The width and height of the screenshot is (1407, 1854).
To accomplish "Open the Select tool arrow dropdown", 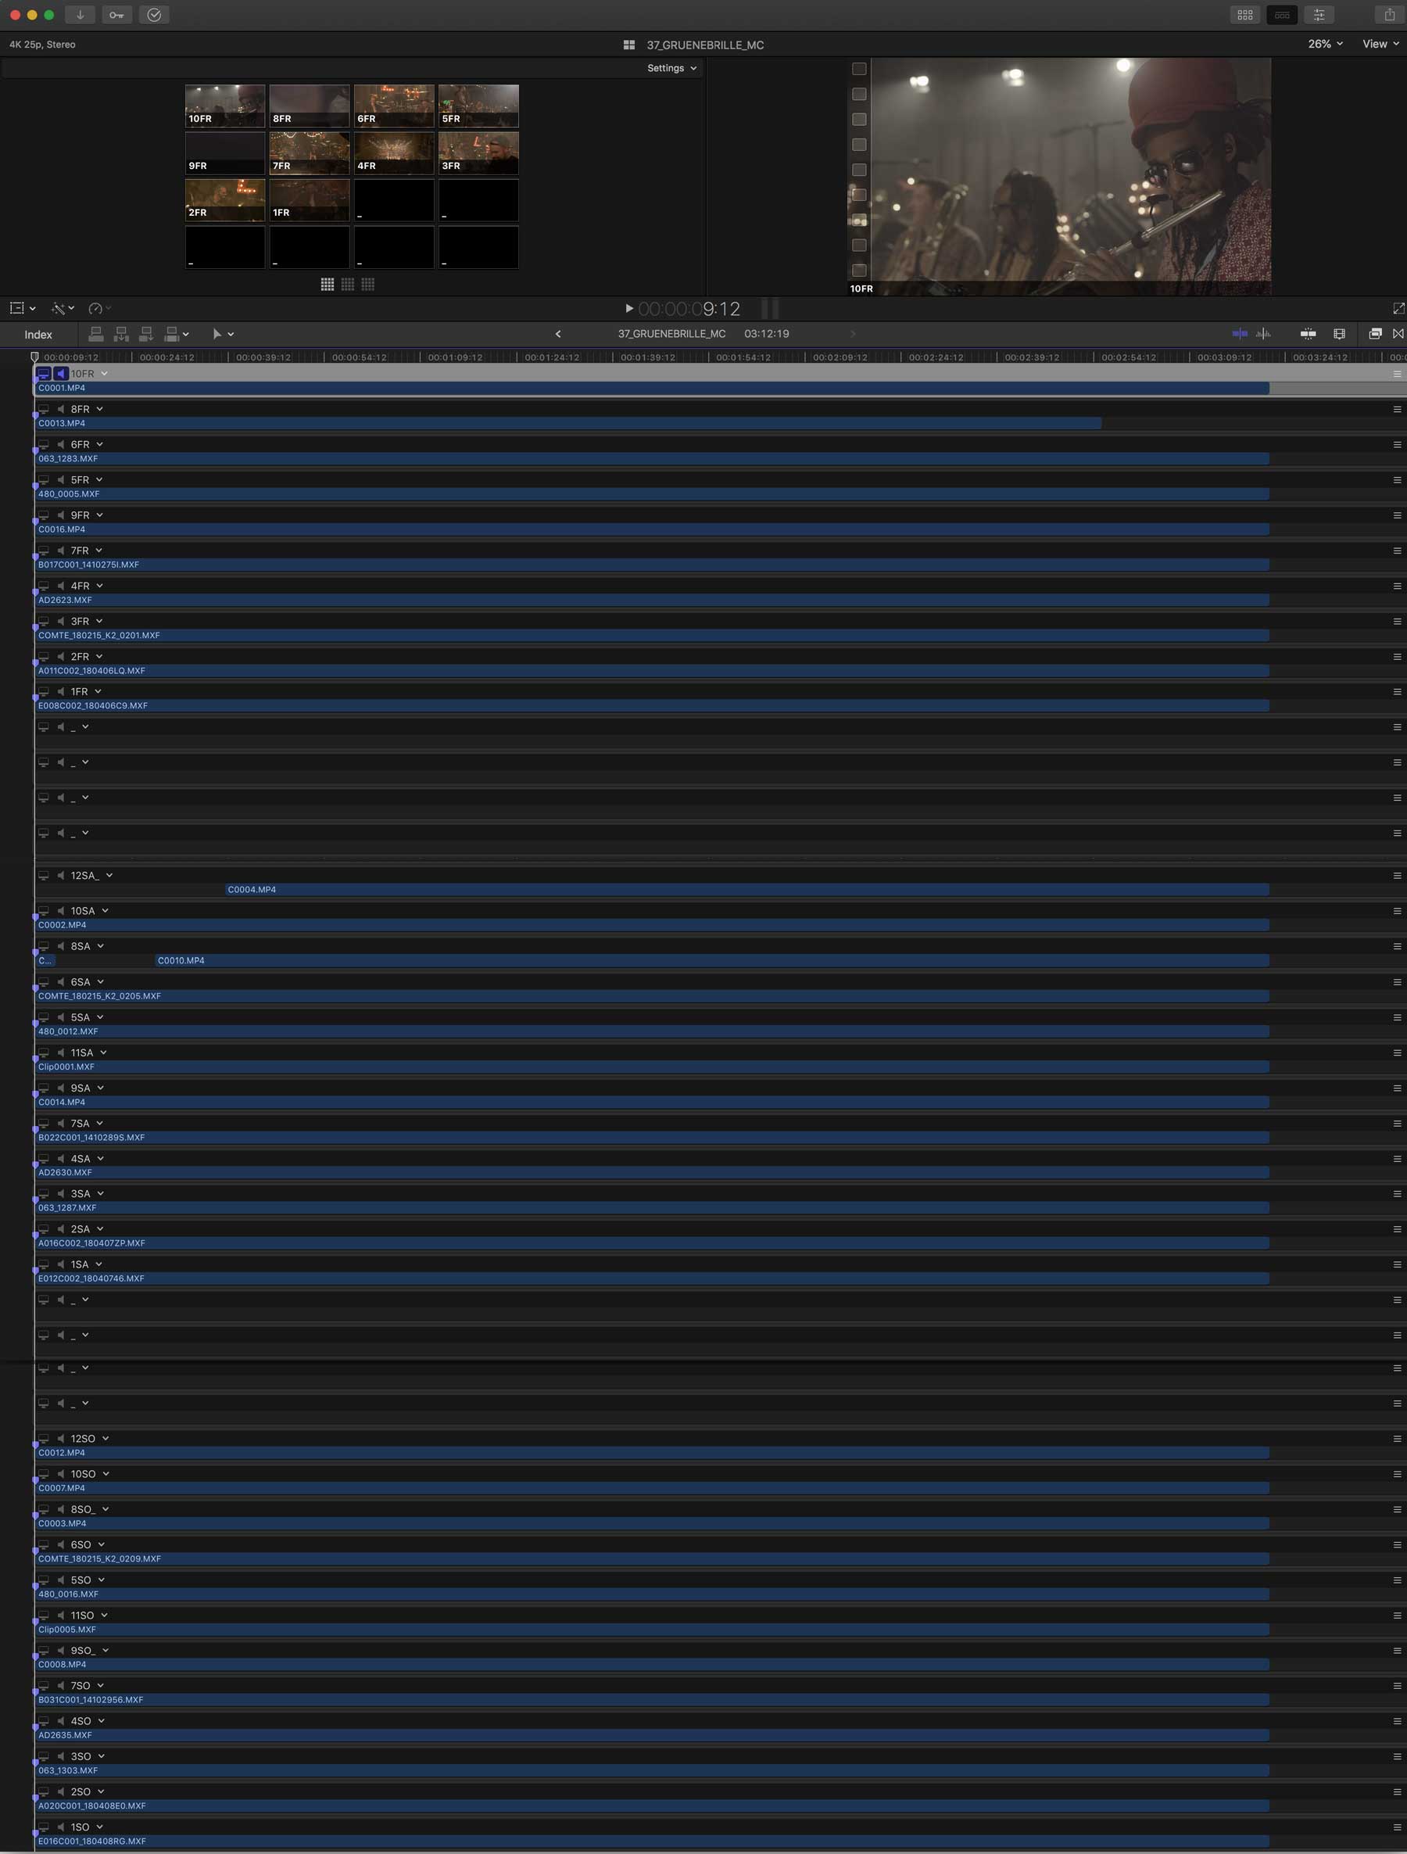I will coord(223,335).
